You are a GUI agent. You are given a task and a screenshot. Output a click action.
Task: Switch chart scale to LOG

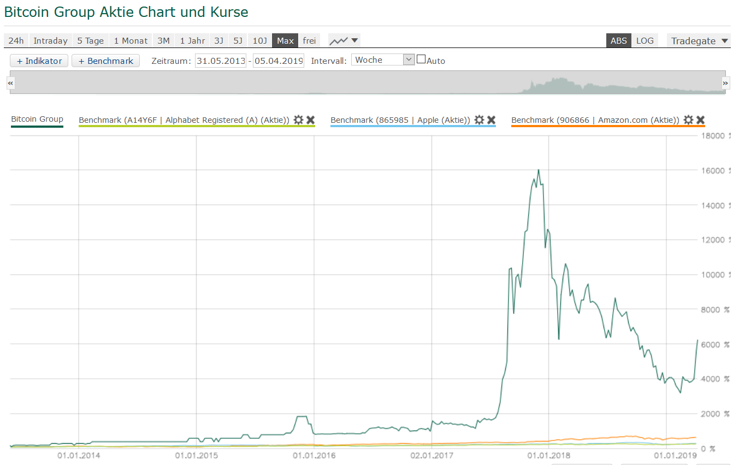point(645,40)
